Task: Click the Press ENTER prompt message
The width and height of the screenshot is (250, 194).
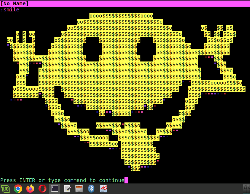Action: [x=62, y=180]
